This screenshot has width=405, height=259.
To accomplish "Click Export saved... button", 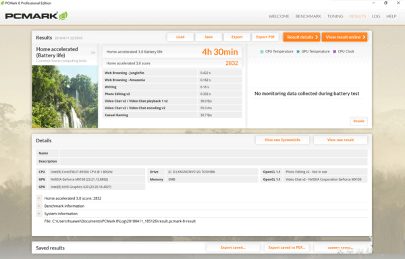I will [x=233, y=248].
